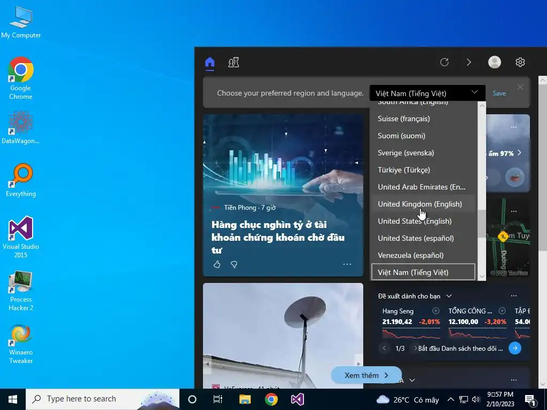This screenshot has height=410, width=547.
Task: Pick United Arab Emirates (English) option
Action: (423, 187)
